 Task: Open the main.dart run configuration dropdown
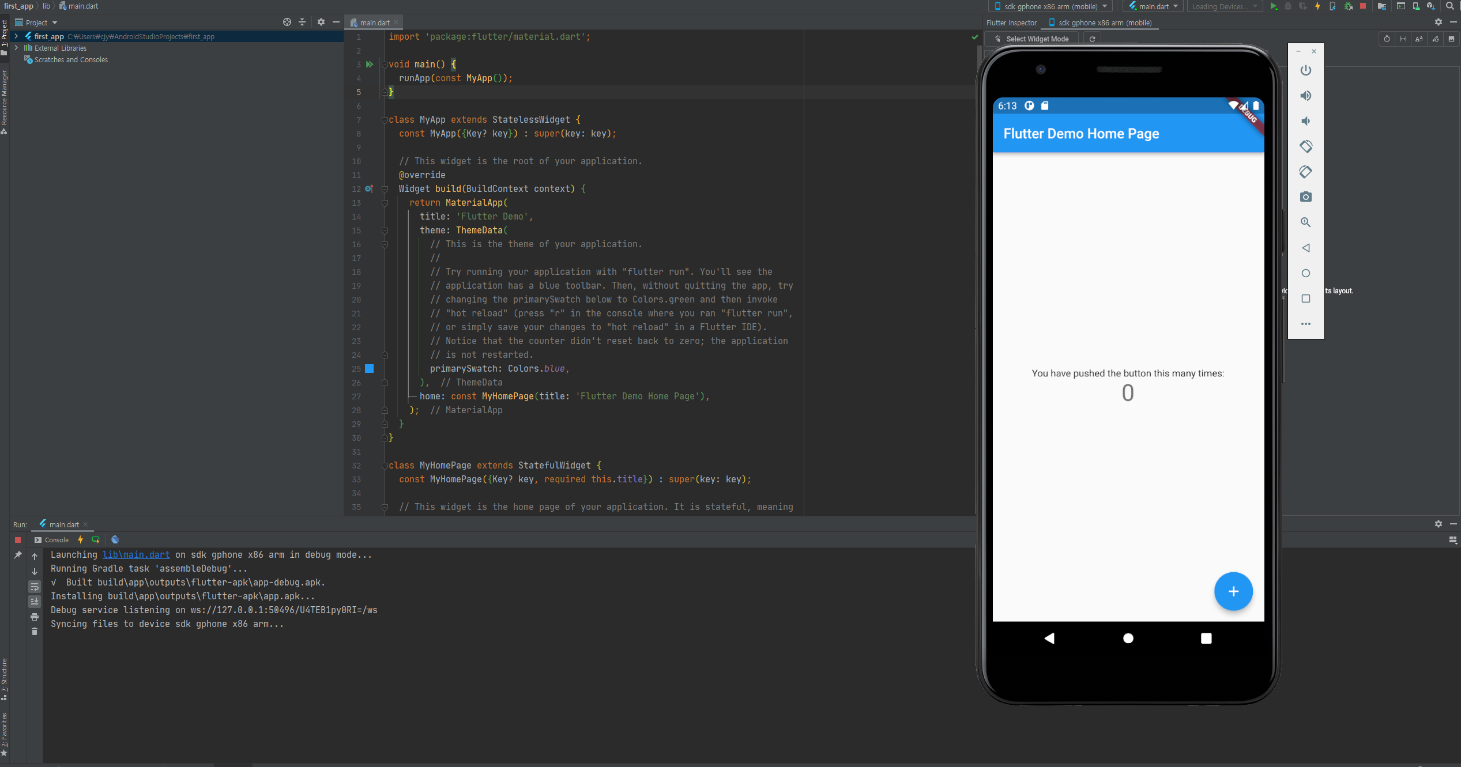coord(1154,6)
